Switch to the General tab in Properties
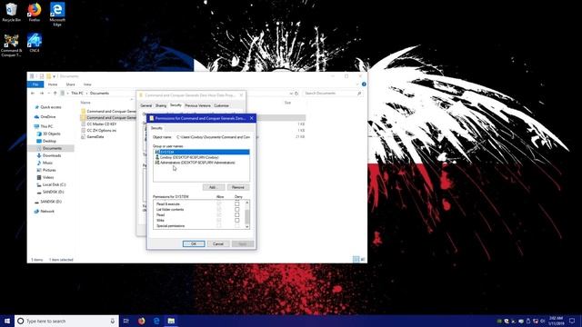Screen dimensions: 582x327 click(x=145, y=105)
